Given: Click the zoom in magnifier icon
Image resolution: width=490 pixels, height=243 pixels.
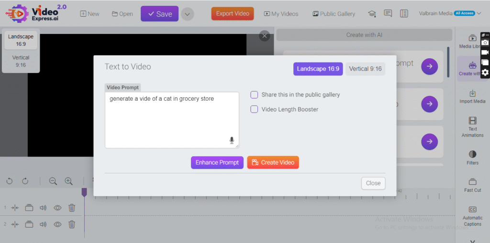Looking at the screenshot, I should pos(68,181).
